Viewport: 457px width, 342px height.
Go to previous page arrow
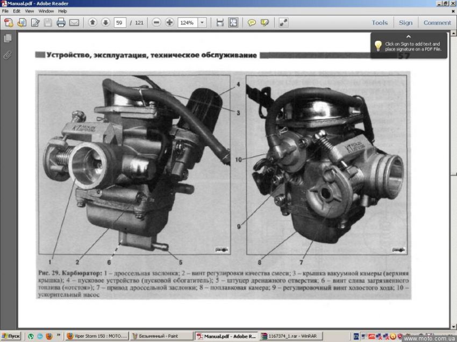(92, 23)
